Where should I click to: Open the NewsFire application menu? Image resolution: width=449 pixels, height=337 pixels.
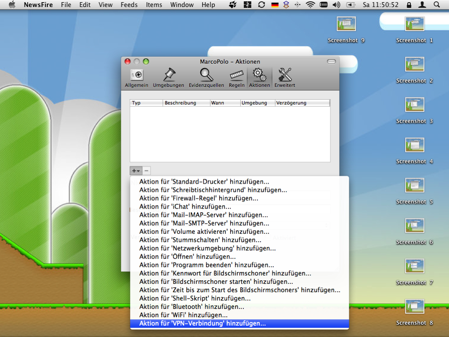tap(38, 4)
